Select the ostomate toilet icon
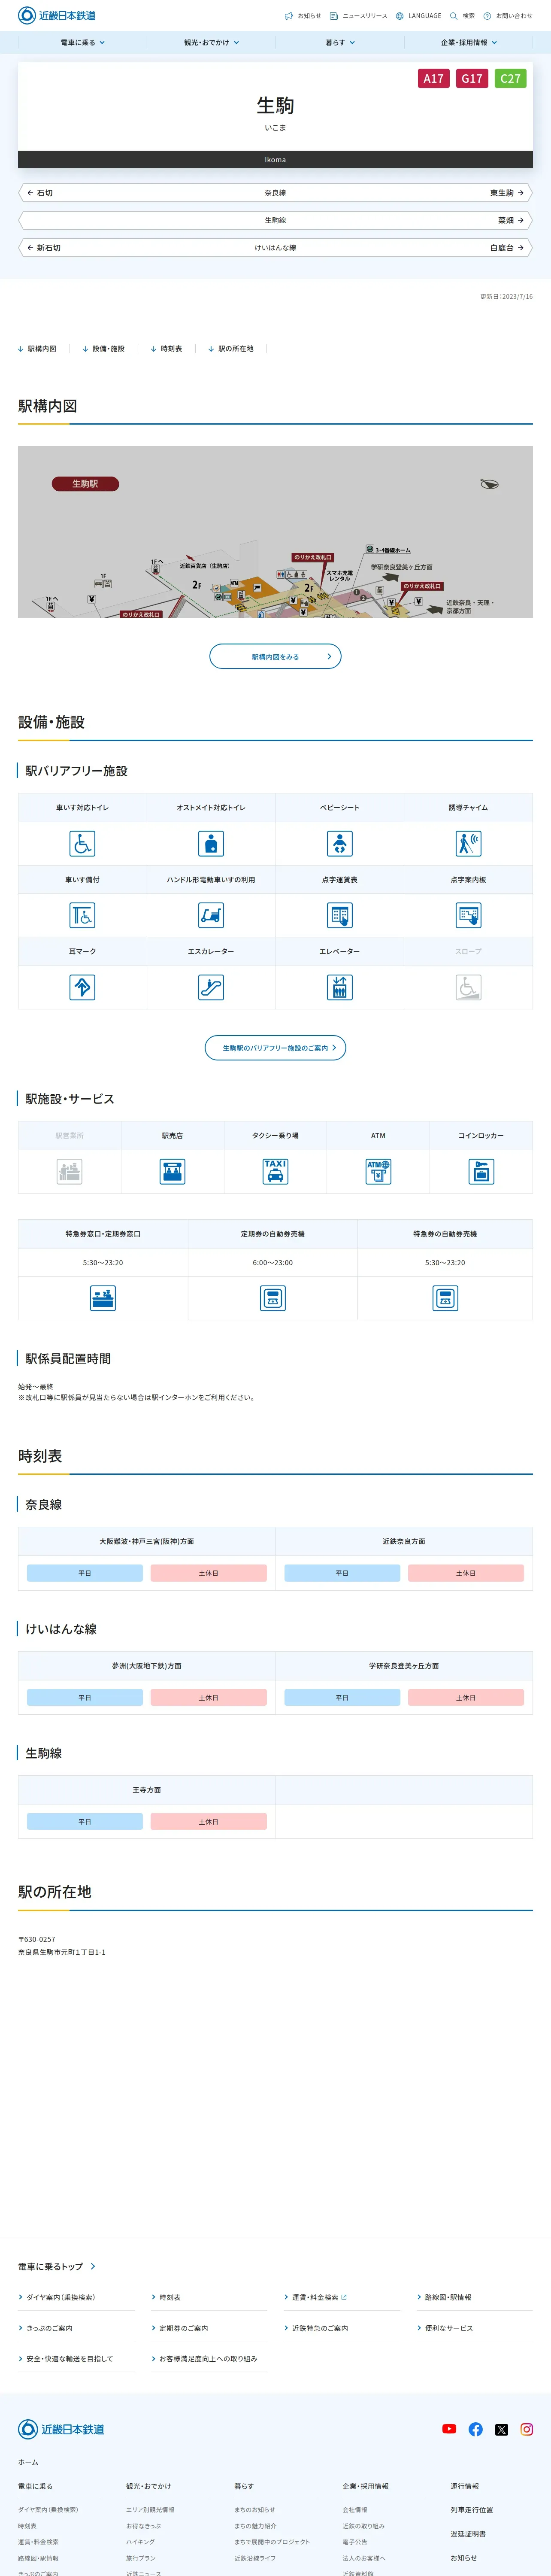Viewport: 551px width, 2576px height. tap(211, 843)
